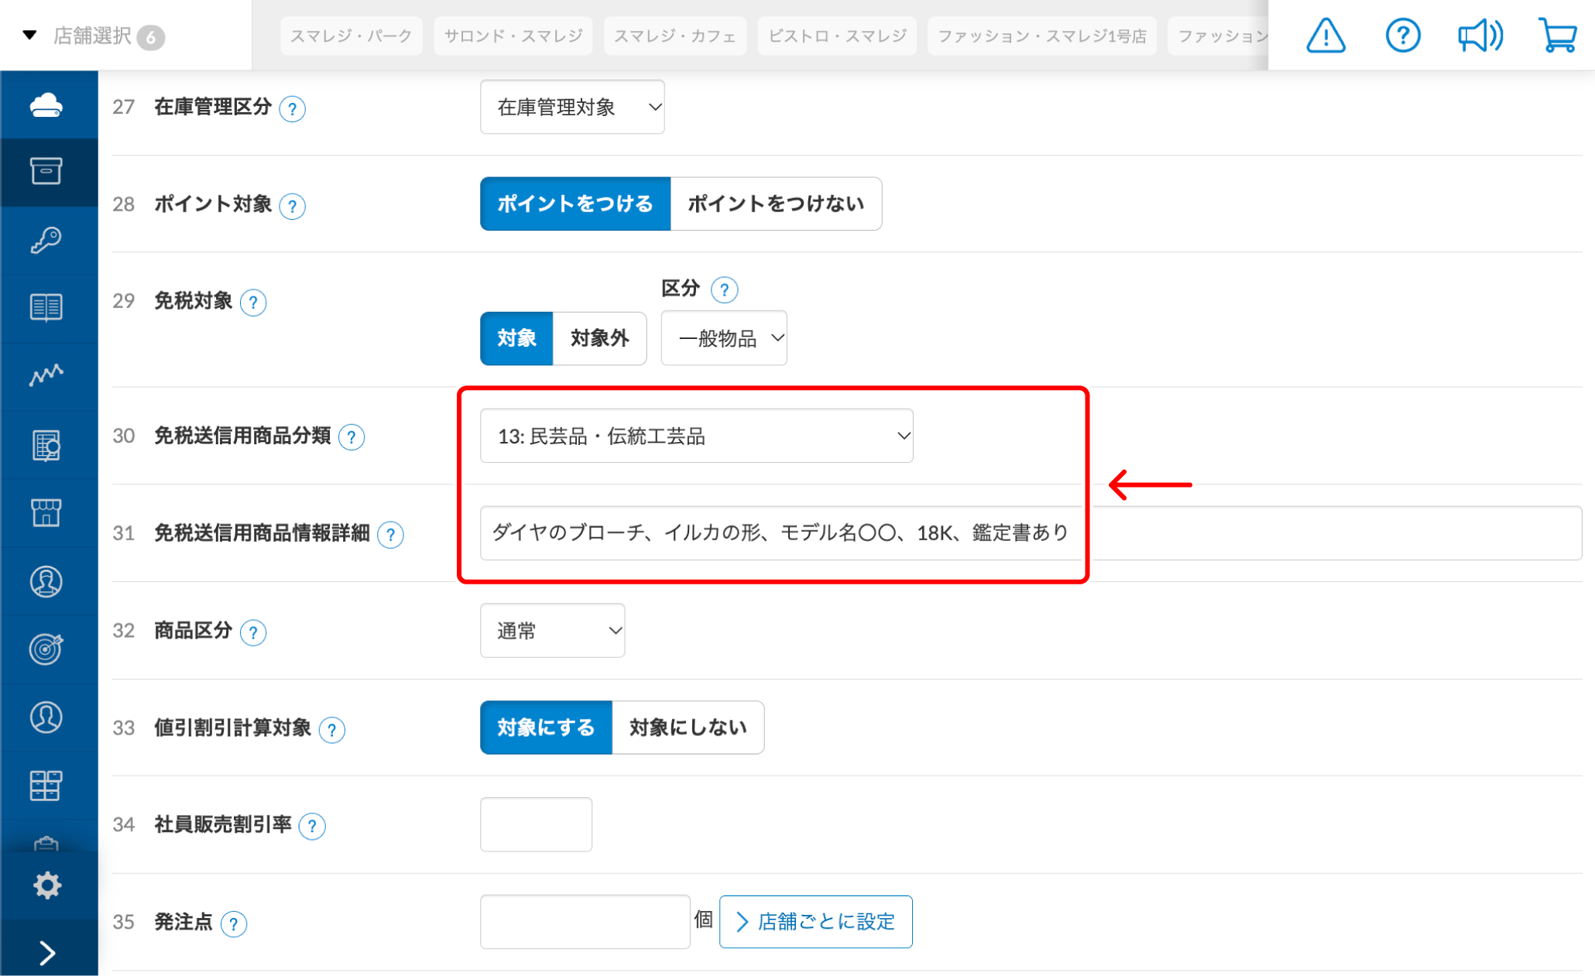Screen dimensions: 1595x976
Task: Open help question-mark icon in header
Action: [1402, 36]
